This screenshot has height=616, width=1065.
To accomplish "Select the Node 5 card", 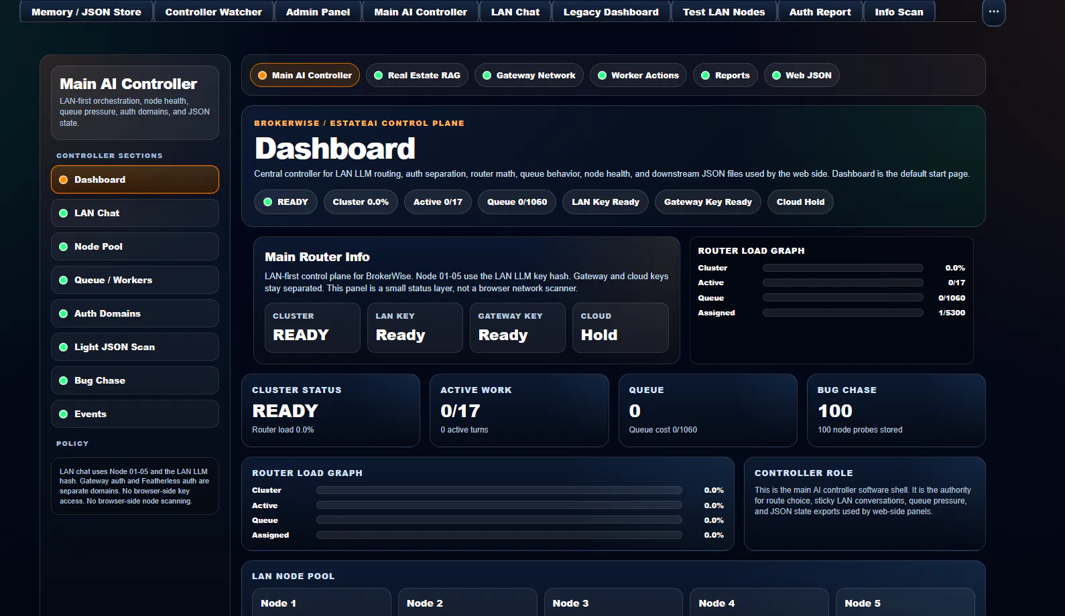I will point(905,603).
